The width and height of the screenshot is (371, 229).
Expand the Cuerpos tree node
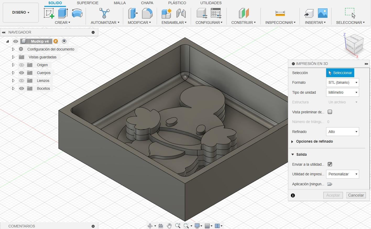pyautogui.click(x=13, y=73)
